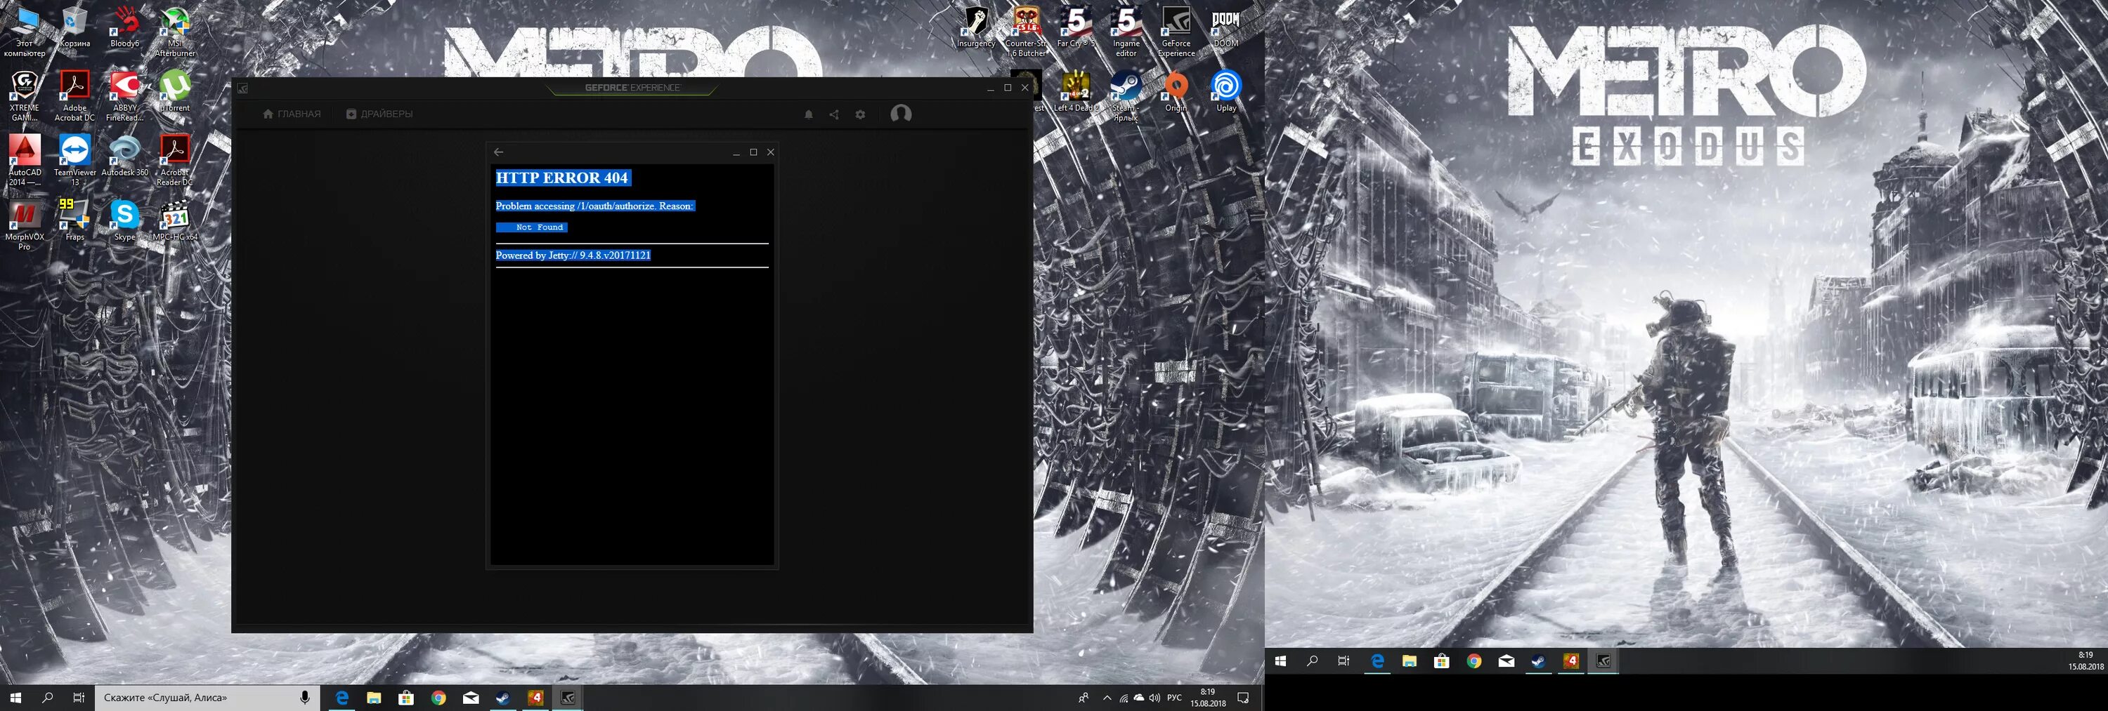Select the Left 4 Dead 2 shortcut

[1076, 91]
